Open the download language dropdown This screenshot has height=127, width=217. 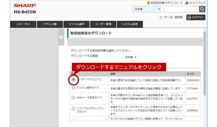pyautogui.click(x=130, y=57)
